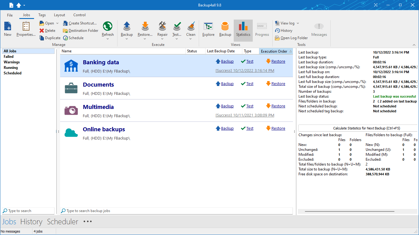This screenshot has height=235, width=419.
Task: Expand the quick access toolbar dropdown
Action: point(24,5)
